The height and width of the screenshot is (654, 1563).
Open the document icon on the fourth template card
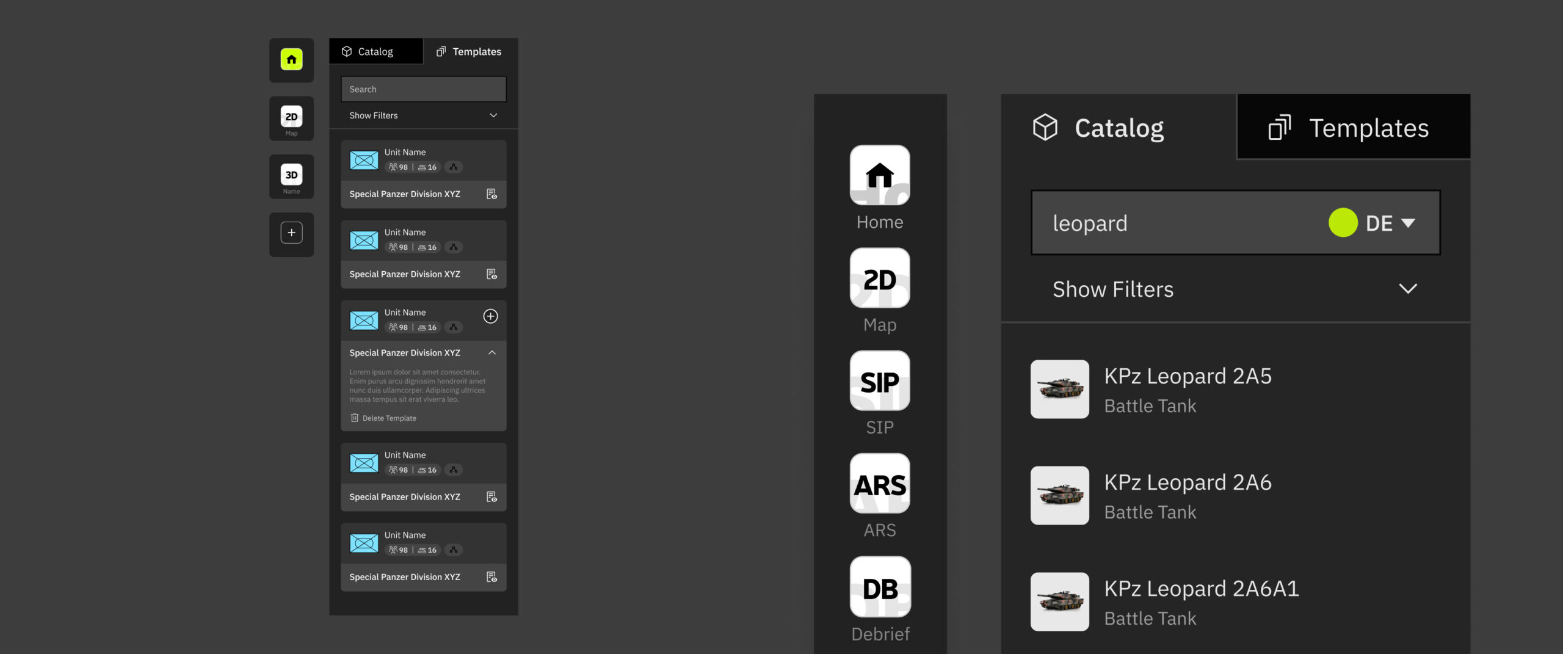tap(491, 497)
